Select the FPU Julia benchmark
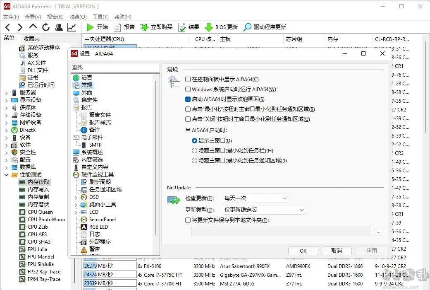This screenshot has width=430, height=290. 38,249
